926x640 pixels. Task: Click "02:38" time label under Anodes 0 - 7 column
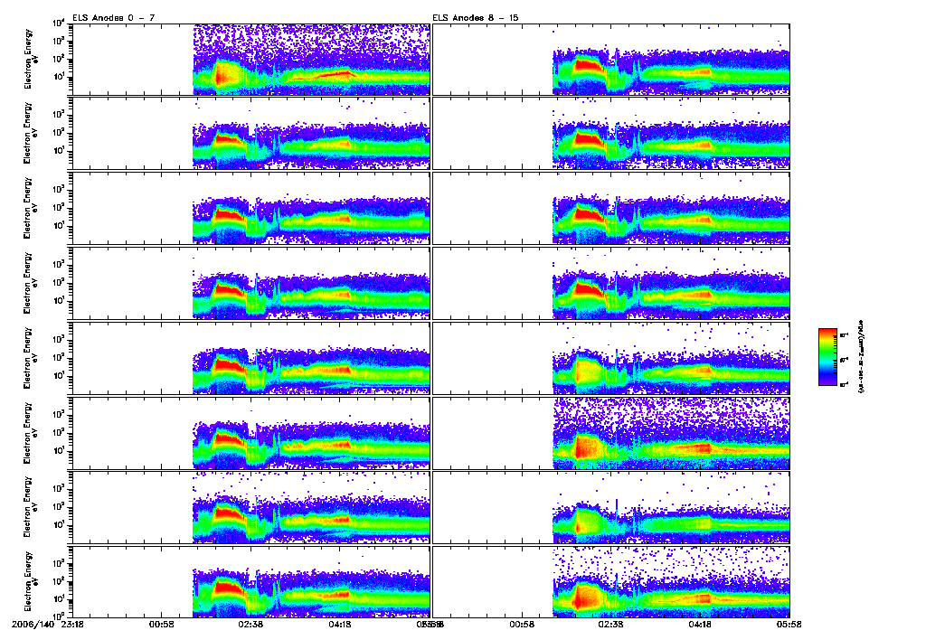tap(250, 624)
